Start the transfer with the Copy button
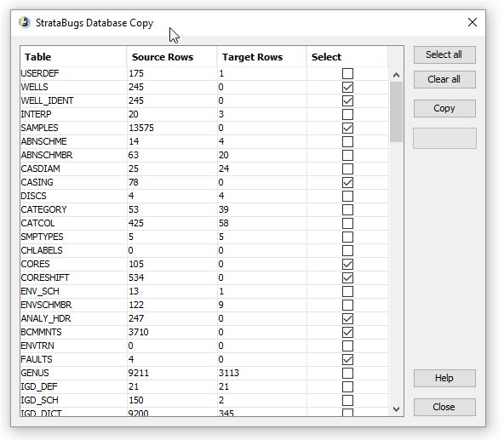The width and height of the screenshot is (504, 440). tap(444, 108)
